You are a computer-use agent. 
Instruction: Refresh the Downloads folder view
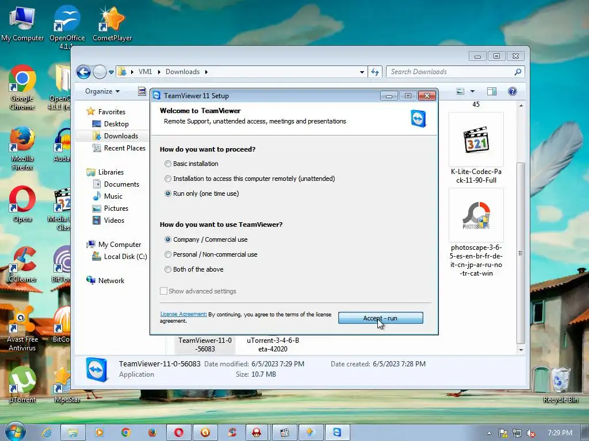[375, 72]
